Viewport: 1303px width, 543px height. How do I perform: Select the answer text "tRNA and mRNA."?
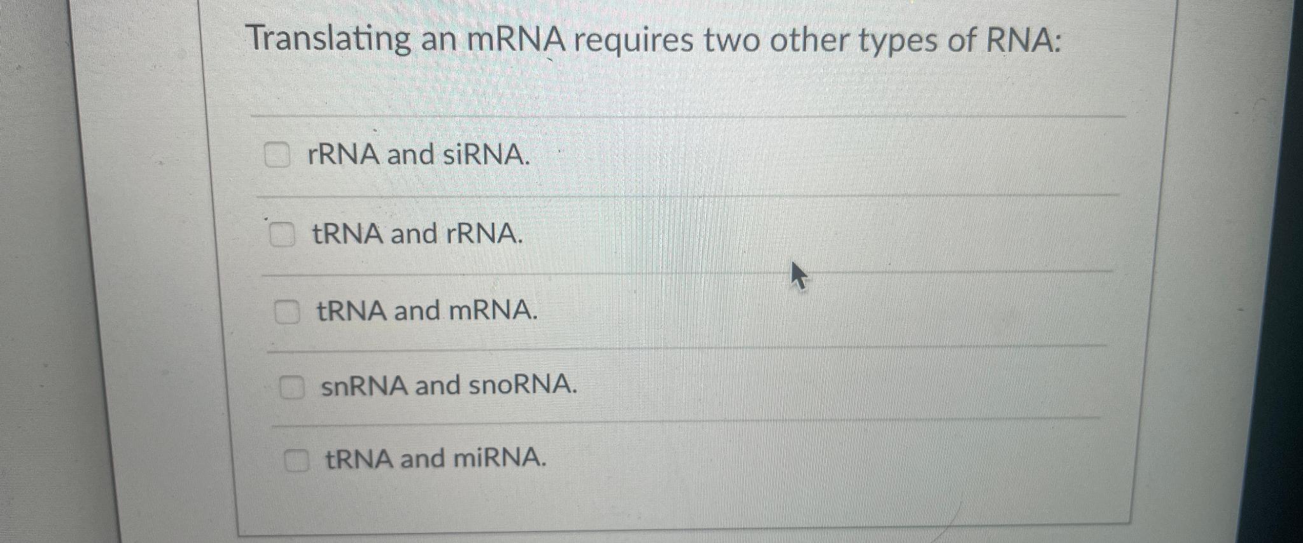[425, 312]
